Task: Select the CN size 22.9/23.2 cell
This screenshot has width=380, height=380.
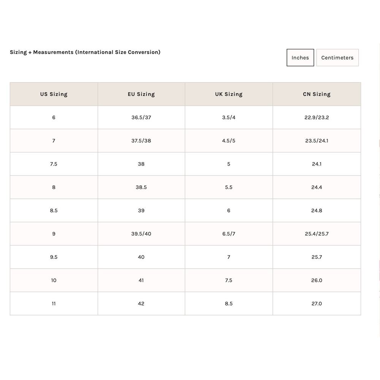Action: 317,117
